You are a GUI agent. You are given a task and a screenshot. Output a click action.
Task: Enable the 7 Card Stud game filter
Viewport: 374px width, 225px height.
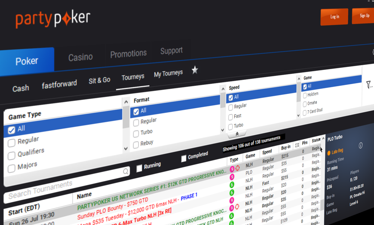click(304, 113)
